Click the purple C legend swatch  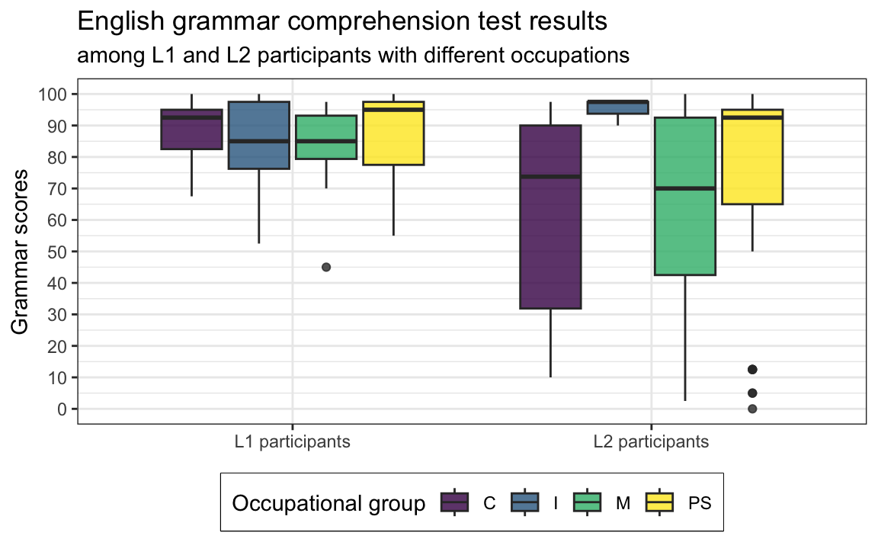click(x=455, y=503)
